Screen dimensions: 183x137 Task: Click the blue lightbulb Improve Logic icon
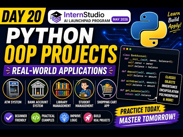pyautogui.click(x=64, y=118)
